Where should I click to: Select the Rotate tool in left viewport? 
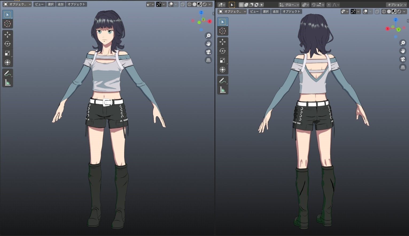tap(7, 44)
